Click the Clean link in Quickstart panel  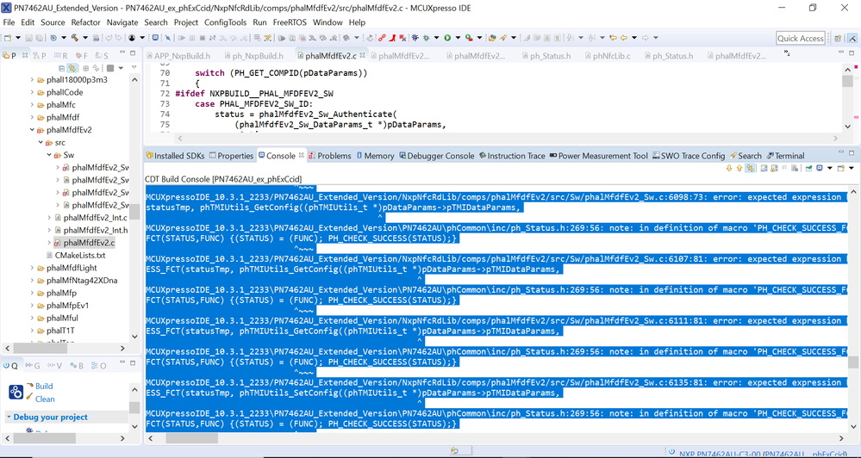(x=45, y=399)
